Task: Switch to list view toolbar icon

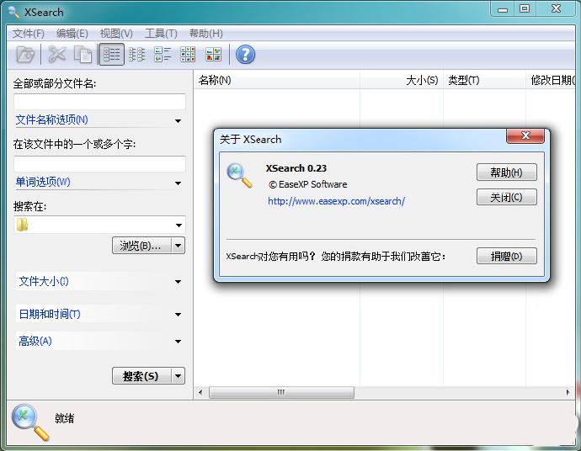Action: (x=136, y=55)
